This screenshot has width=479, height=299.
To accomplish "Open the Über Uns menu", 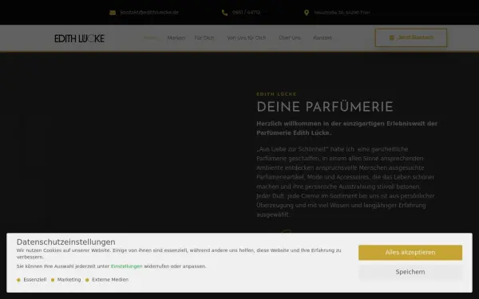I will pyautogui.click(x=290, y=37).
